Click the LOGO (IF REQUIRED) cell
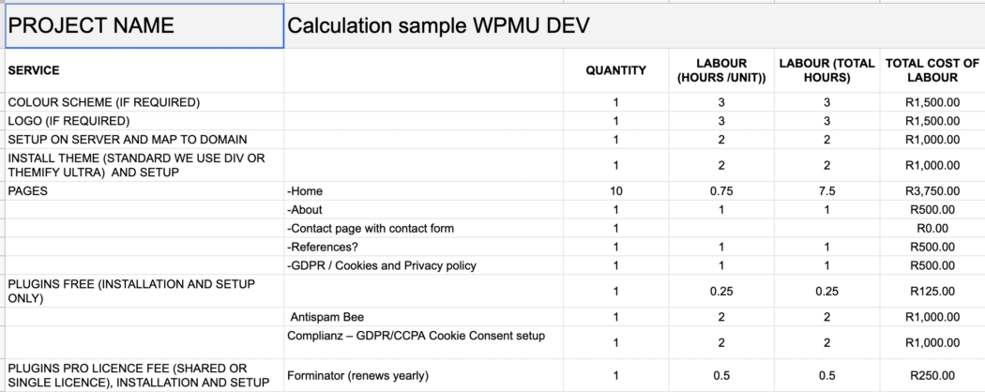The height and width of the screenshot is (392, 985). coord(144,121)
